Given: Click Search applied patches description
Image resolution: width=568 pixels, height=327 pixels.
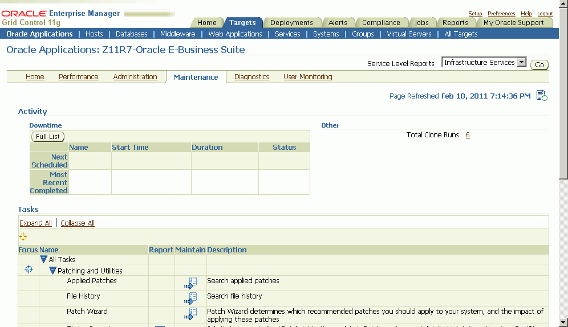Looking at the screenshot, I should click(243, 281).
